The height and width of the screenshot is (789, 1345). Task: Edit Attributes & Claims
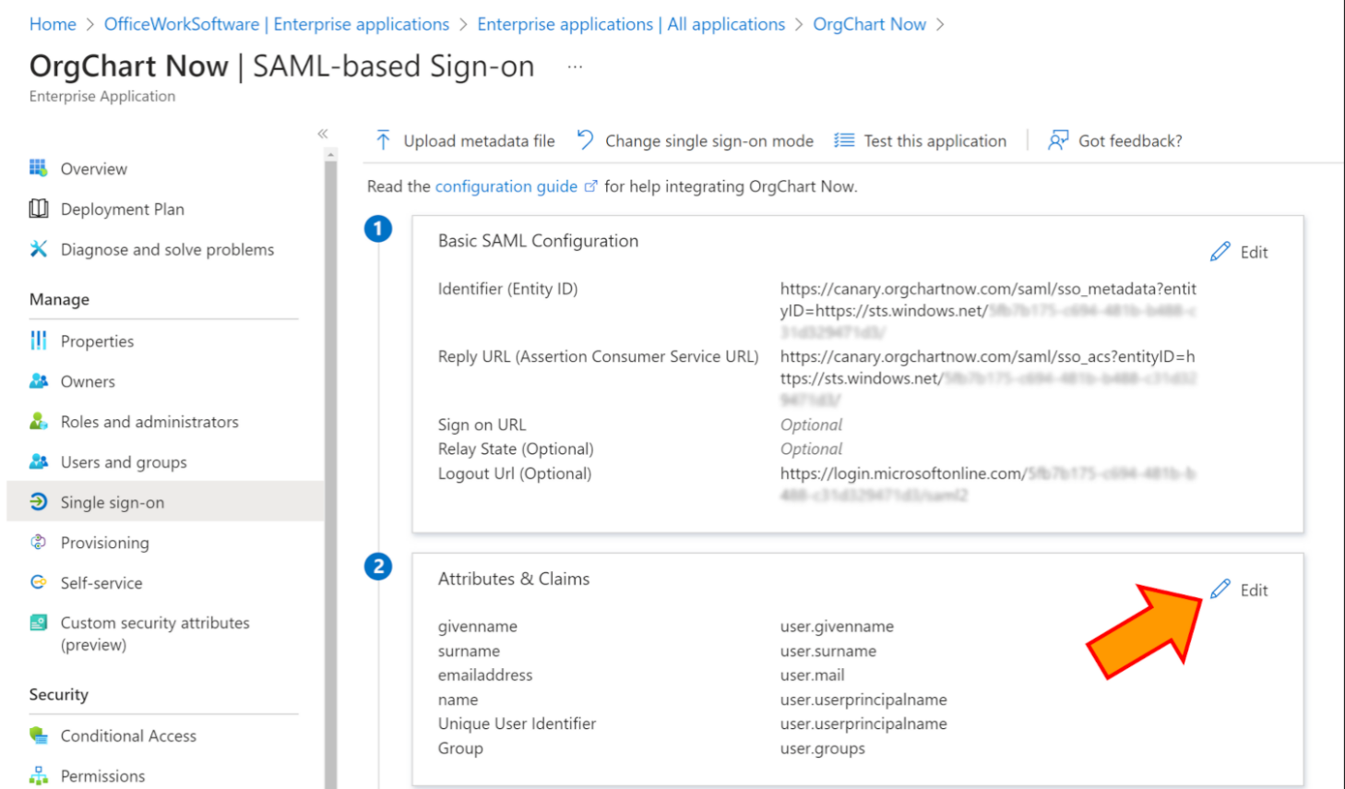click(x=1239, y=590)
